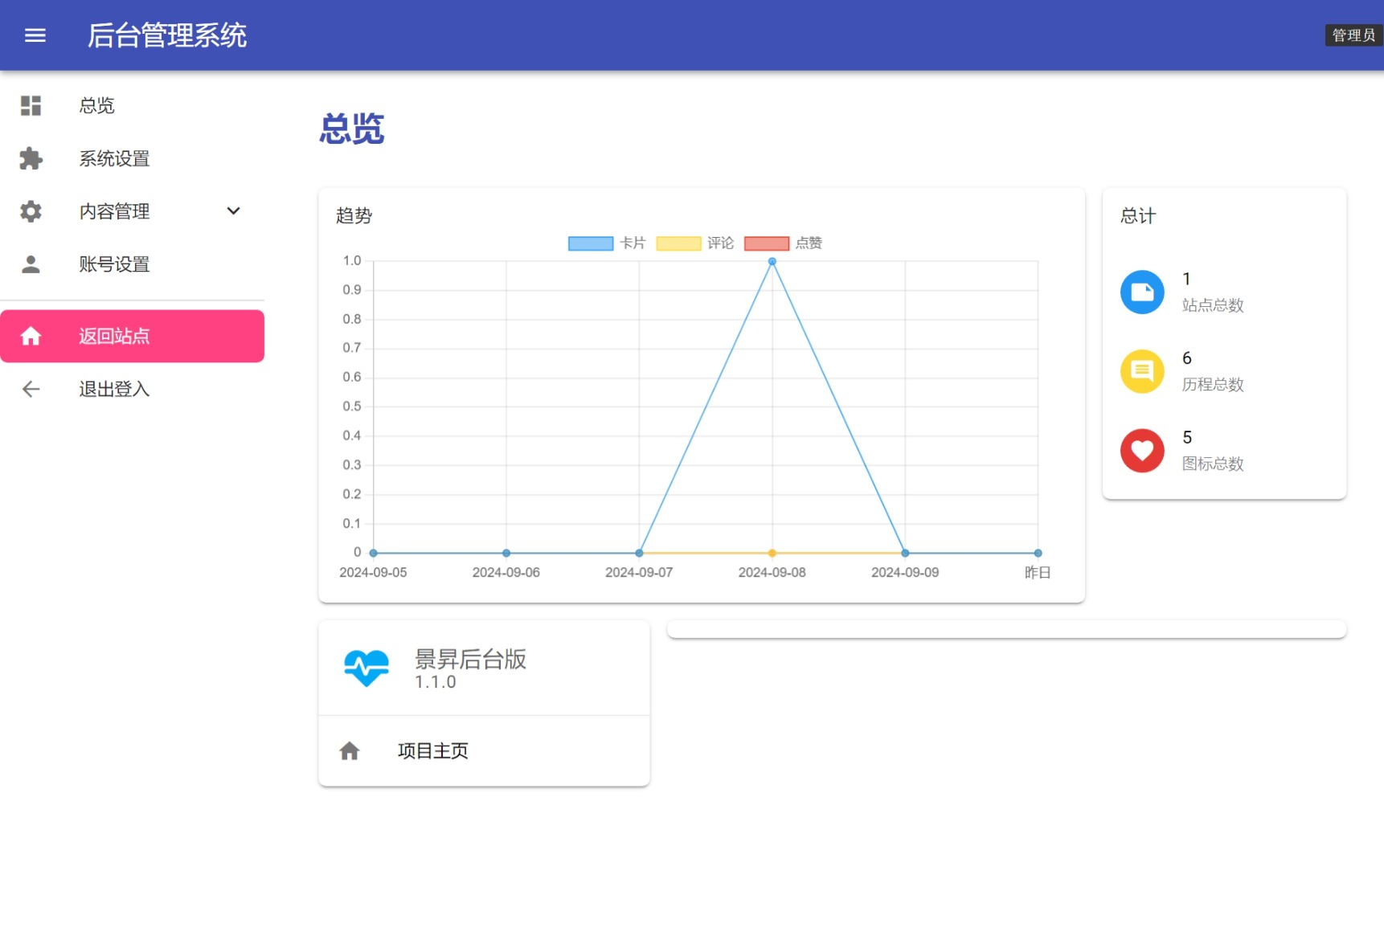The width and height of the screenshot is (1384, 940).
Task: Select 总览 in the sidebar
Action: point(96,105)
